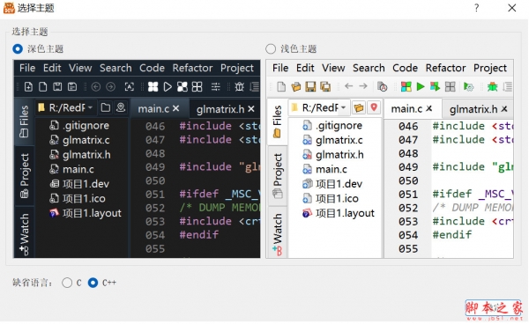The image size is (529, 324).
Task: Close the 选择主题 dialog
Action: [511, 8]
